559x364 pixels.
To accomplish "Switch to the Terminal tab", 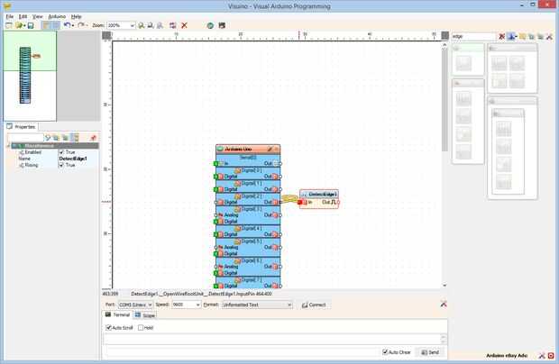I will click(117, 314).
